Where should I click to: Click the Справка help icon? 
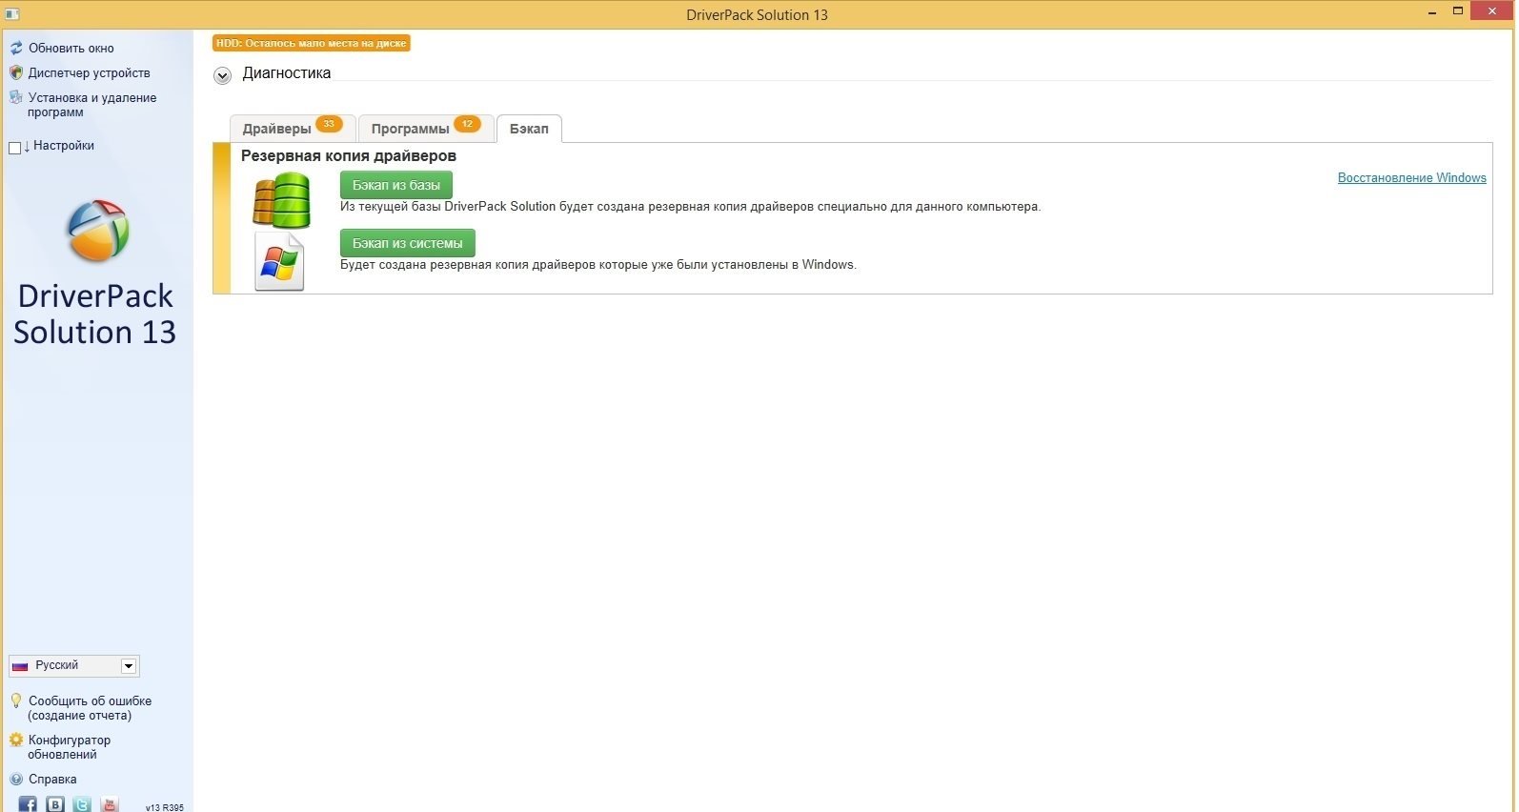15,779
